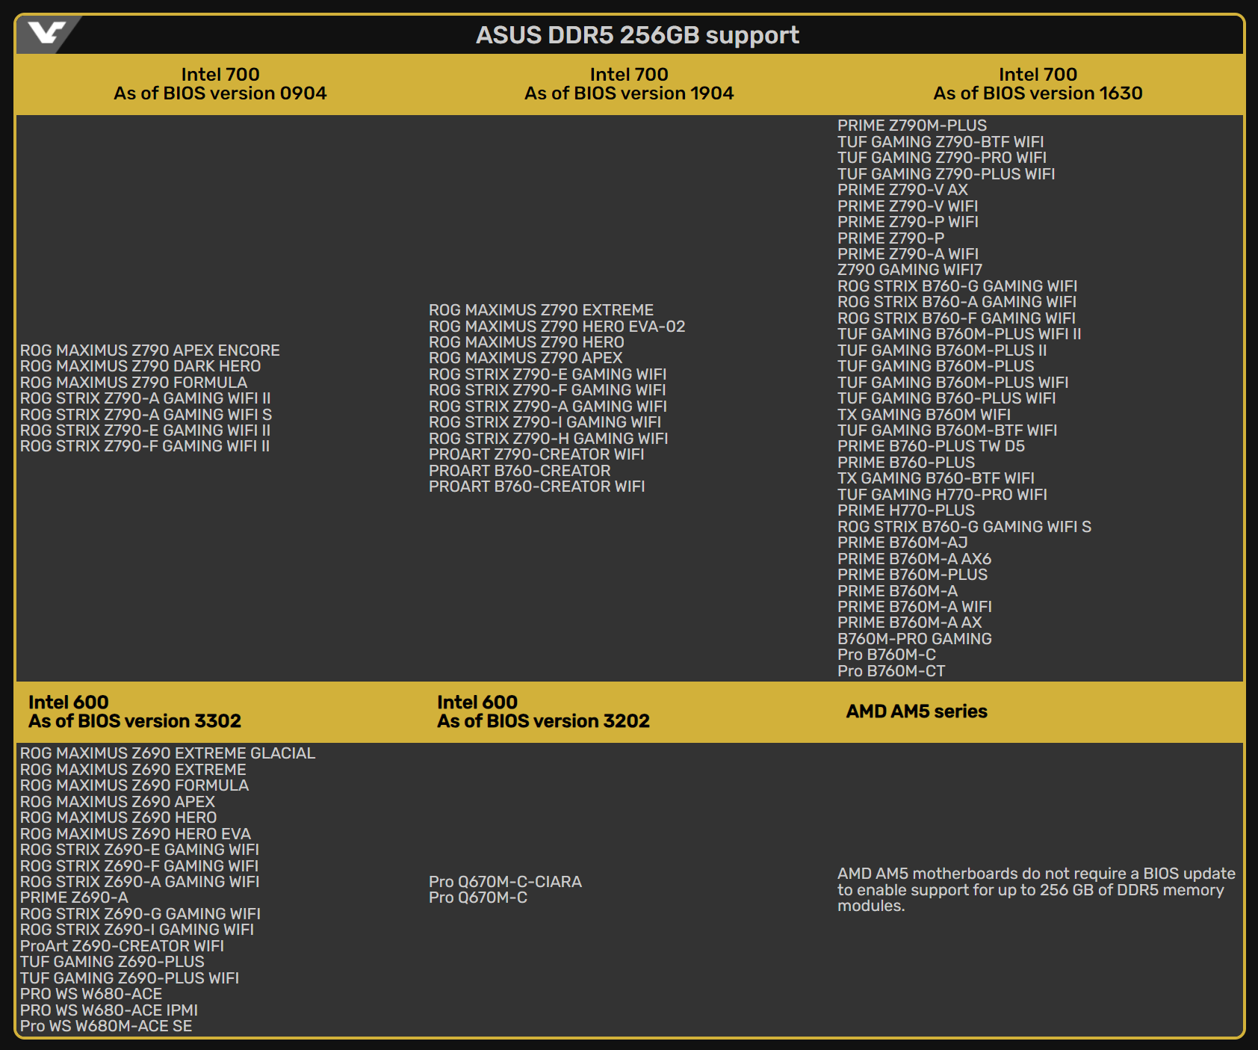Select Pro B760M-CT entry

click(891, 671)
